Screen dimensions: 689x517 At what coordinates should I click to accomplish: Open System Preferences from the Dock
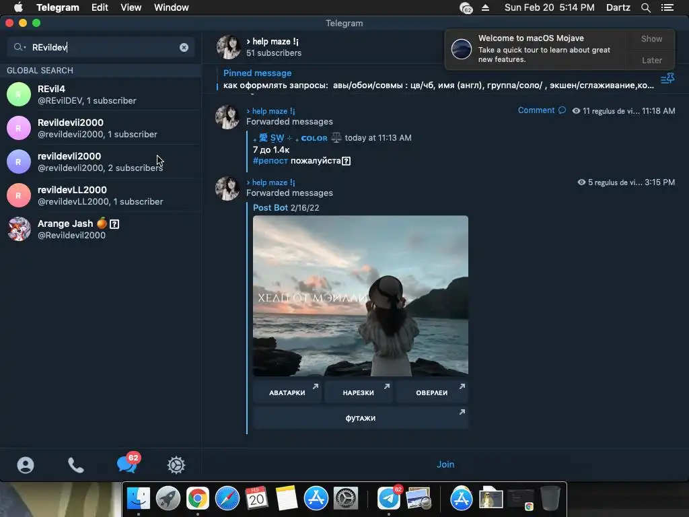[x=346, y=498]
